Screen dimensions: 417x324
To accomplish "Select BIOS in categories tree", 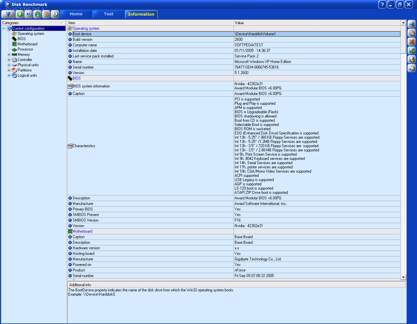I will (x=22, y=39).
